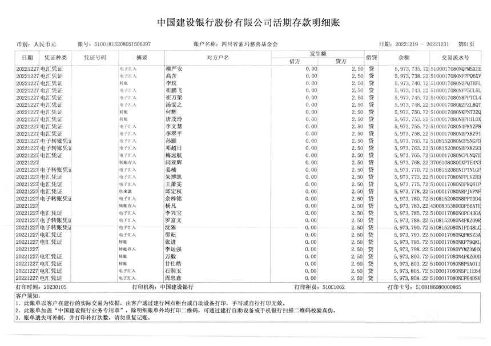Click the 借方 sub-header
Viewport: 491px width, 346px height.
pyautogui.click(x=295, y=61)
